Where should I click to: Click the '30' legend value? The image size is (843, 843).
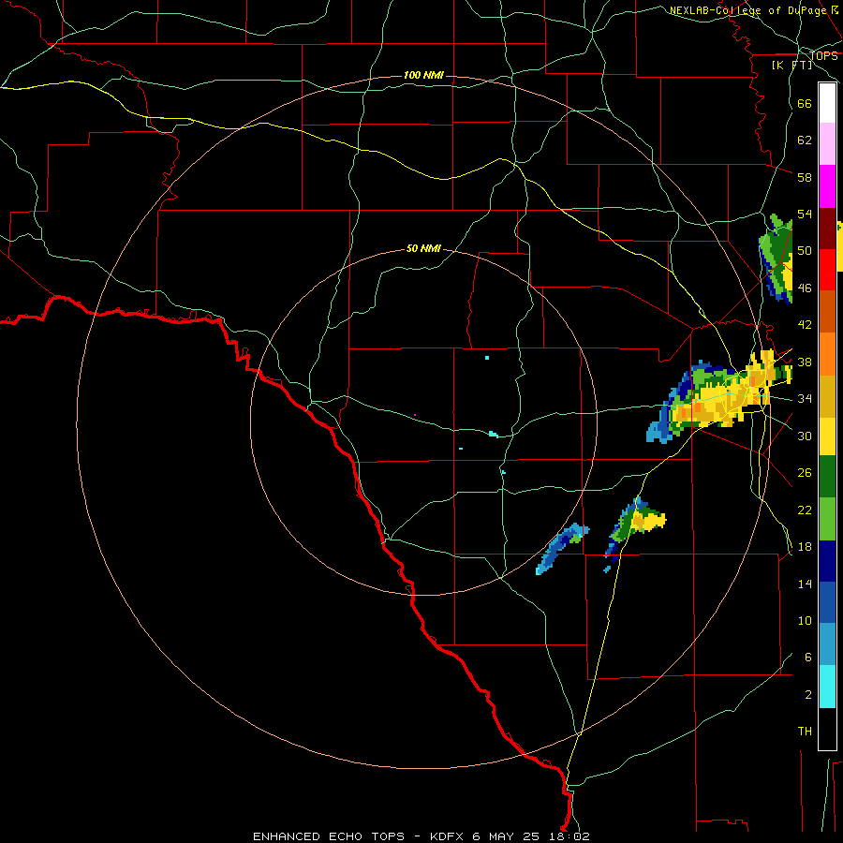click(805, 436)
